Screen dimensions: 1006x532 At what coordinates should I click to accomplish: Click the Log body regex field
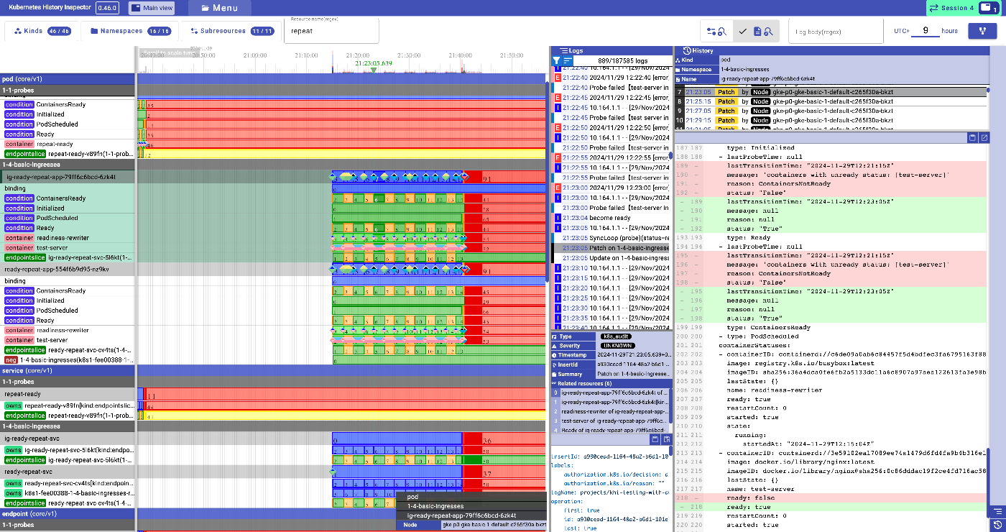pos(835,32)
